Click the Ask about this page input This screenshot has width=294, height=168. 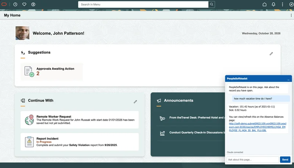coord(252,160)
